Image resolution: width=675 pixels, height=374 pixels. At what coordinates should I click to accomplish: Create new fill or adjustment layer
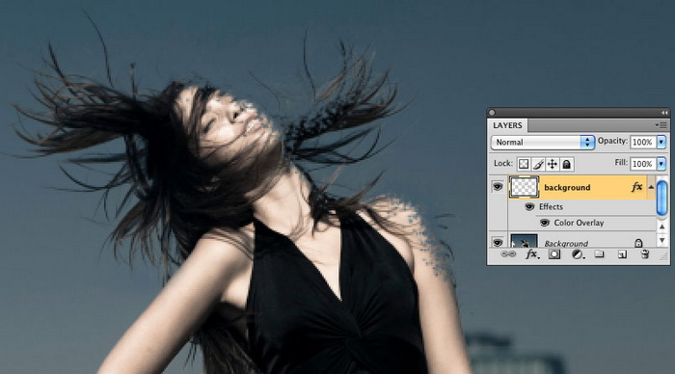tap(578, 254)
